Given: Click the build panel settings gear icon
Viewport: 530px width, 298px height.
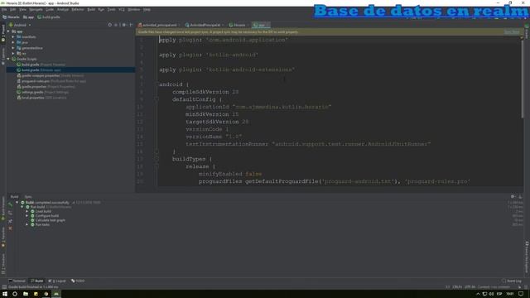Looking at the screenshot, I should point(513,197).
